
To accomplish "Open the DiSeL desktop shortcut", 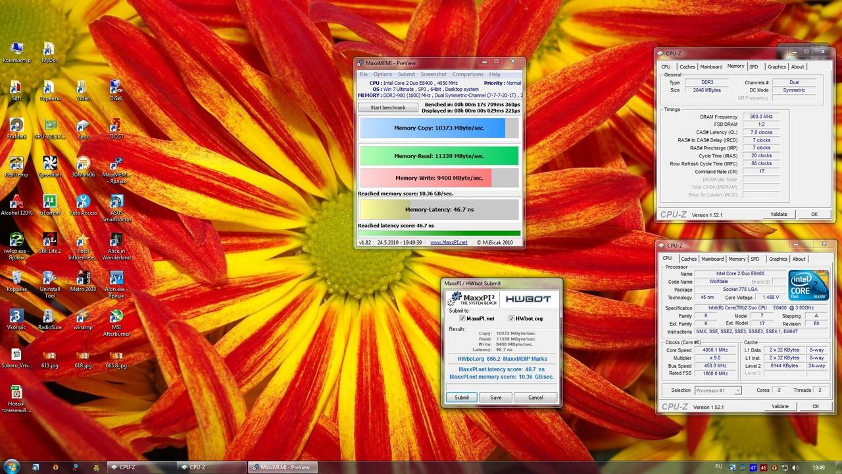I will pos(116,90).
